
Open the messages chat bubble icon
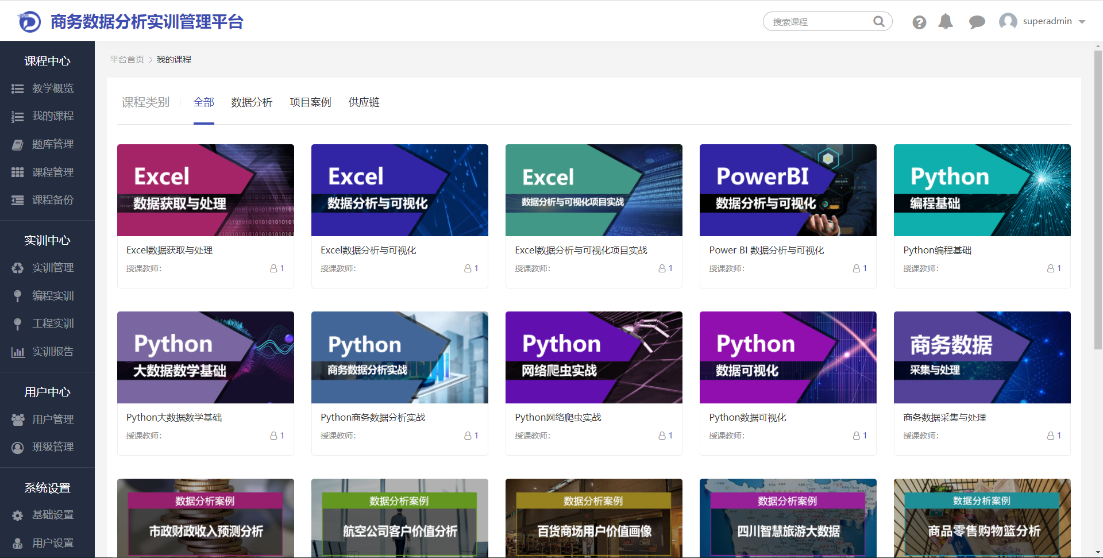tap(977, 22)
